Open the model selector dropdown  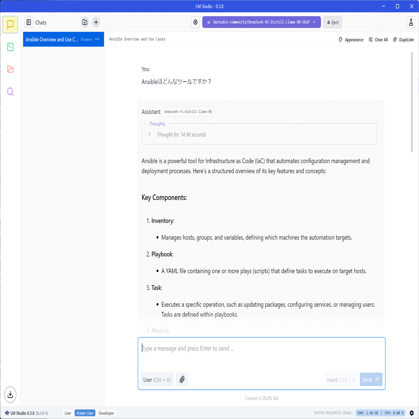[261, 22]
